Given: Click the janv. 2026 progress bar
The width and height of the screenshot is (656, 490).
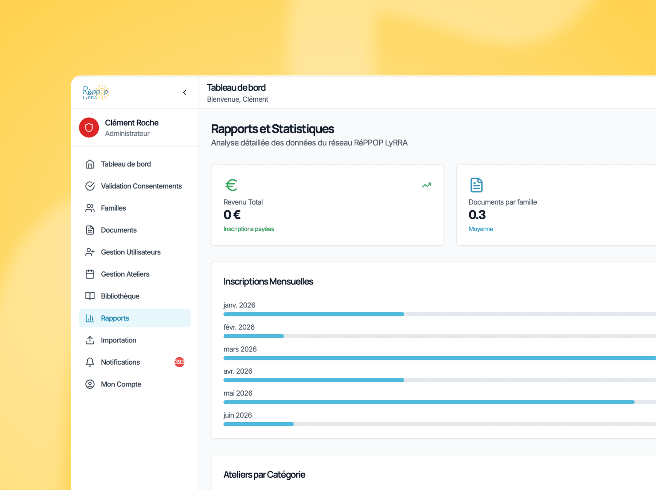Looking at the screenshot, I should pyautogui.click(x=440, y=314).
